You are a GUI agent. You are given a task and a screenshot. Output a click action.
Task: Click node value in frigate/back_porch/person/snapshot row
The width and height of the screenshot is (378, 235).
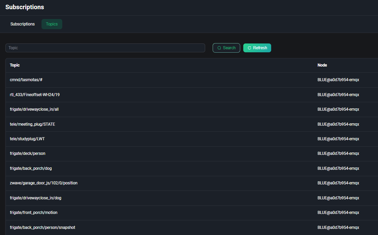click(338, 228)
